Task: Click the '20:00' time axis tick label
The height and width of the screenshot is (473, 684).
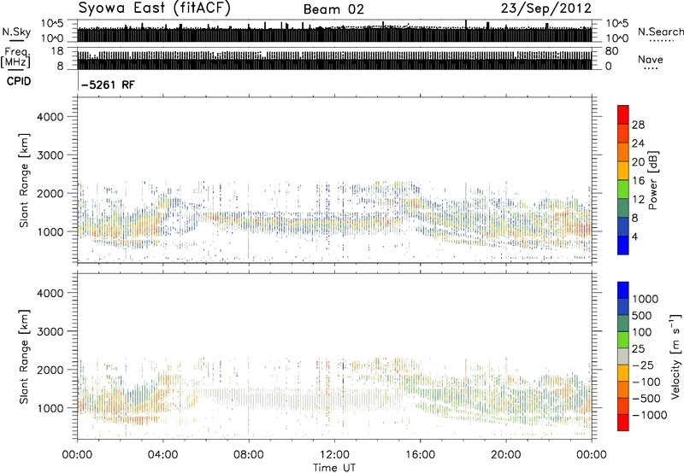Action: pos(505,455)
